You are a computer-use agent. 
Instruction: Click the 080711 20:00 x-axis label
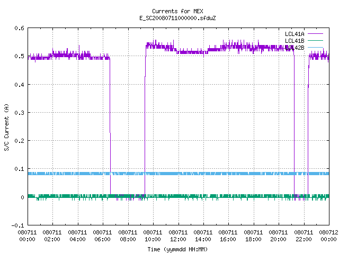(278, 236)
